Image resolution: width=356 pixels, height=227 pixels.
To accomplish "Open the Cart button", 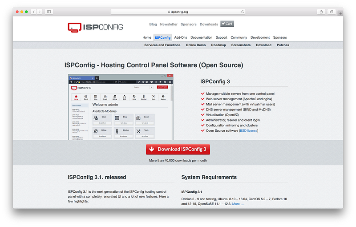I will (227, 24).
